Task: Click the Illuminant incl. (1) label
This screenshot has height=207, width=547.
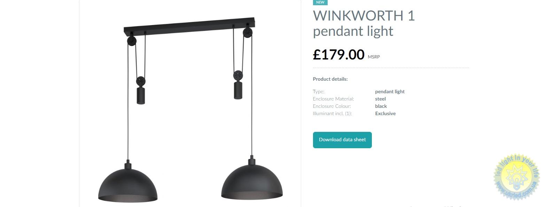Action: [332, 113]
